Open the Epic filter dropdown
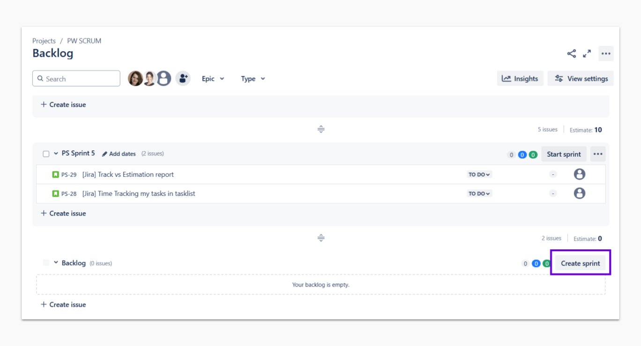 pos(213,79)
